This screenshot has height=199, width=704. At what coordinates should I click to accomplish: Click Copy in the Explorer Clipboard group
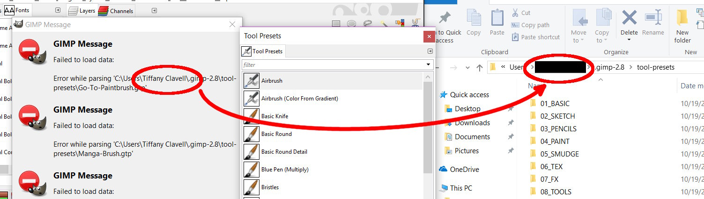pos(474,23)
